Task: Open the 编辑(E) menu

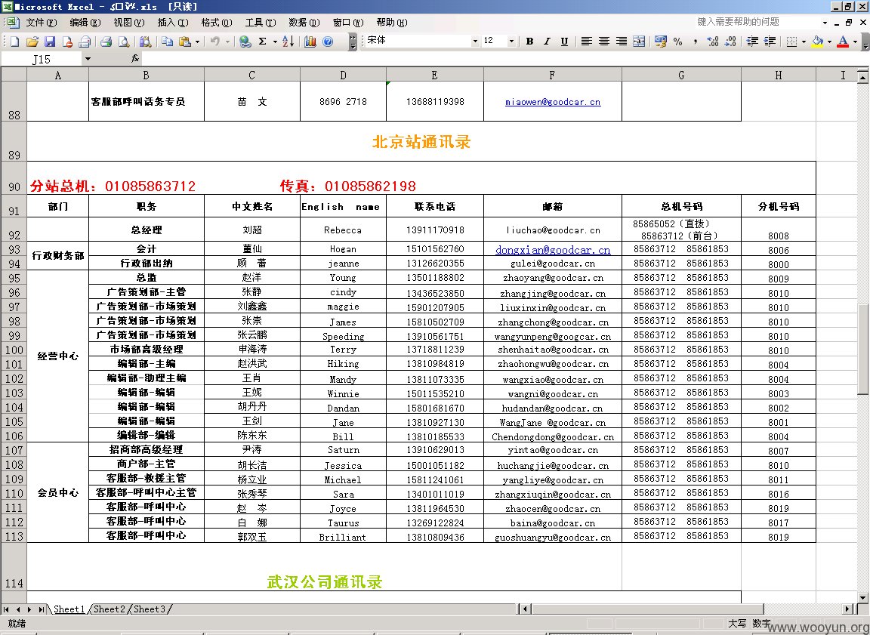Action: pos(85,23)
